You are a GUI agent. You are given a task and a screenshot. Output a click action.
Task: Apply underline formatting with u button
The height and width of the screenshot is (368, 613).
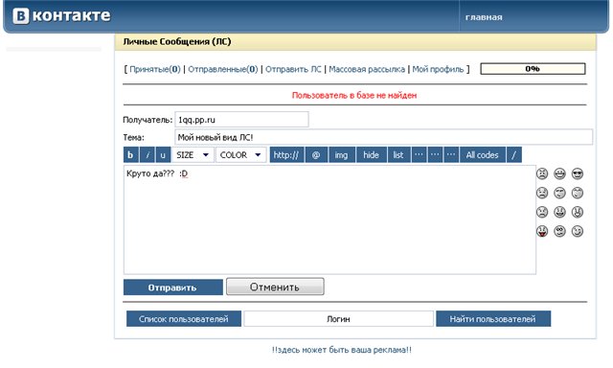point(163,155)
